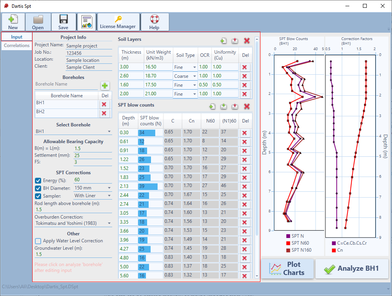Viewport: 392px width, 296px height.
Task: Click the Job No. field showing 123456
Action: pyautogui.click(x=89, y=53)
